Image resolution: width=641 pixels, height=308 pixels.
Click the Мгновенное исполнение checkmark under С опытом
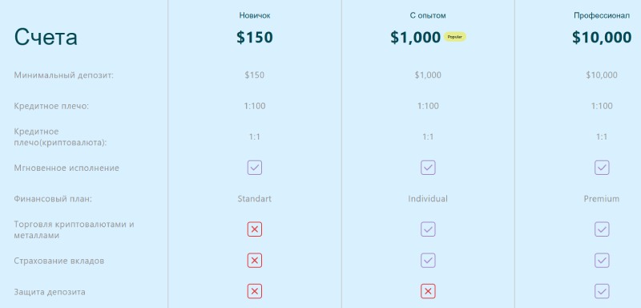coord(428,168)
